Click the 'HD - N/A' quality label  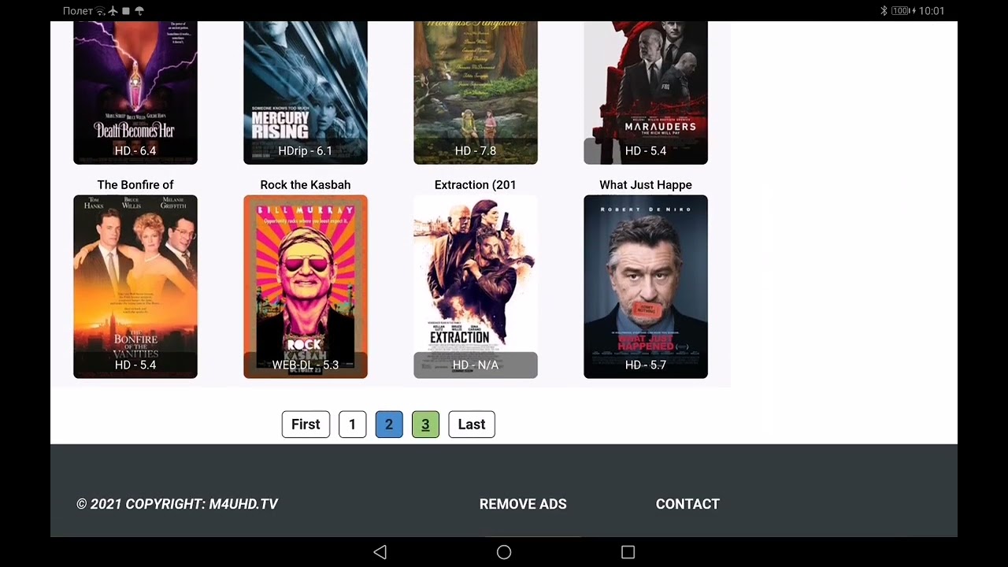pos(476,365)
